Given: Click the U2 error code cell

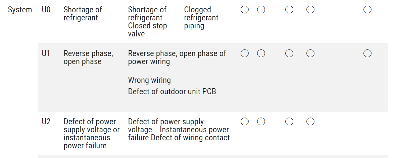Looking at the screenshot, I should point(46,122).
